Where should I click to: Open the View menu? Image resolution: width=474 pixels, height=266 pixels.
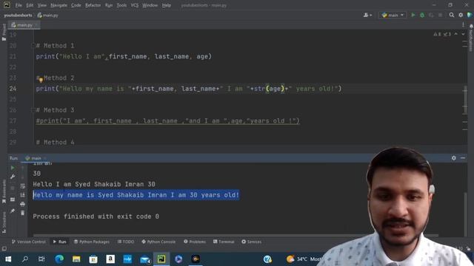(42, 5)
